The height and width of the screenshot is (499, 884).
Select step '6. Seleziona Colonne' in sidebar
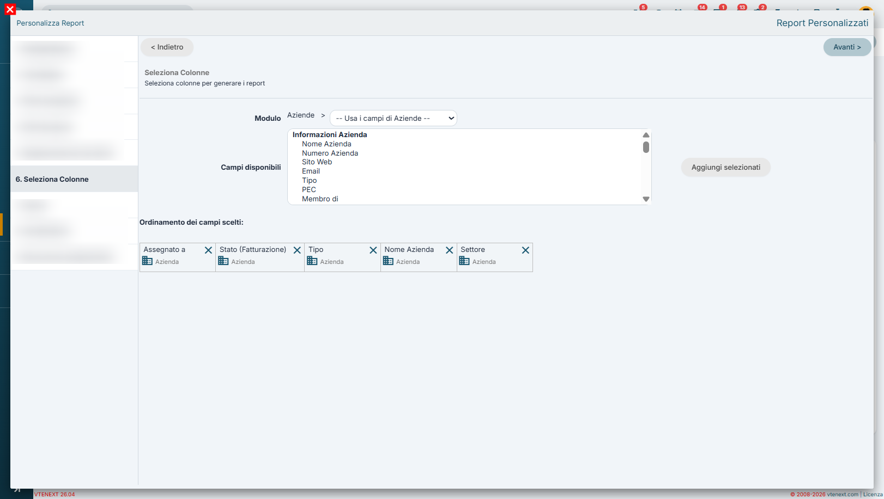[74, 179]
